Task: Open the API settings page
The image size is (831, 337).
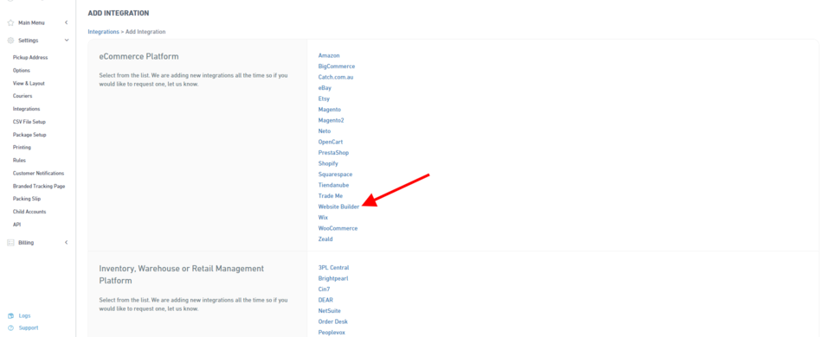Action: (x=16, y=225)
